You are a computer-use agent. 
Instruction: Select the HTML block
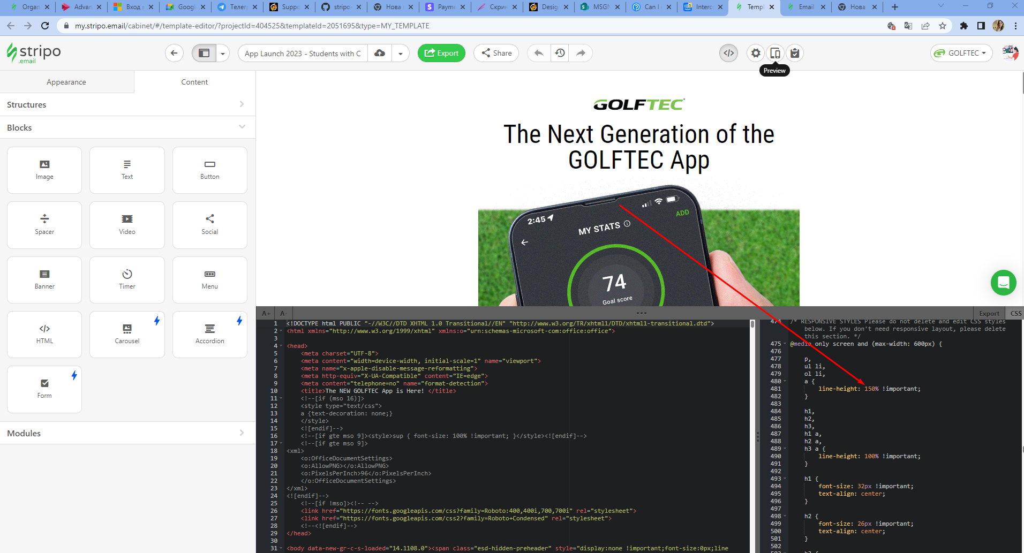tap(44, 334)
